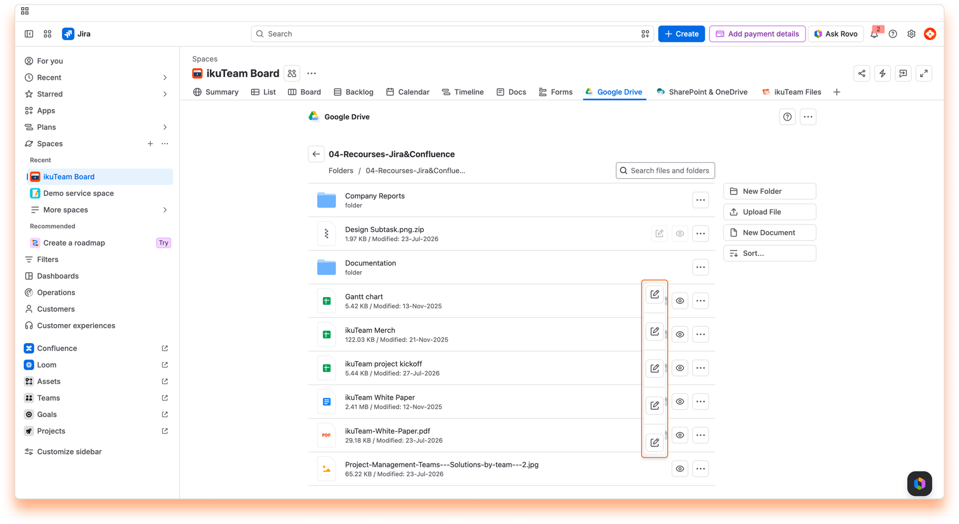Open the SharePoint & OneDrive tab
This screenshot has height=524, width=959.
click(702, 92)
